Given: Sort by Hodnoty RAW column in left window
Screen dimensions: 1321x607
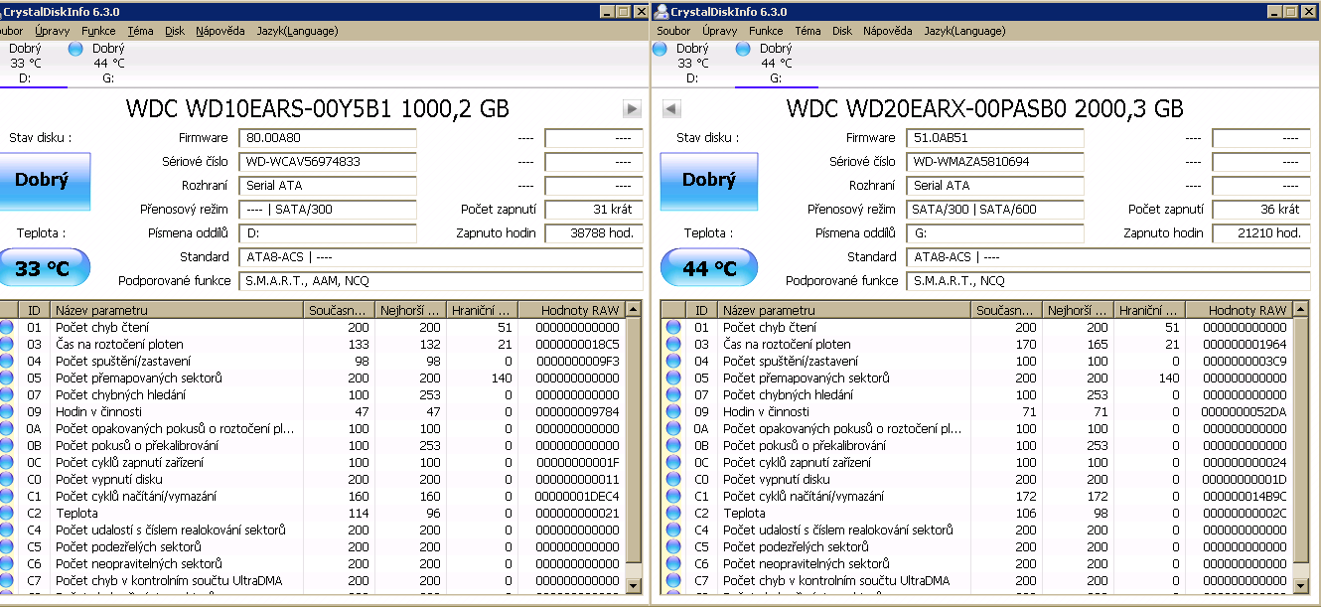Looking at the screenshot, I should point(571,310).
